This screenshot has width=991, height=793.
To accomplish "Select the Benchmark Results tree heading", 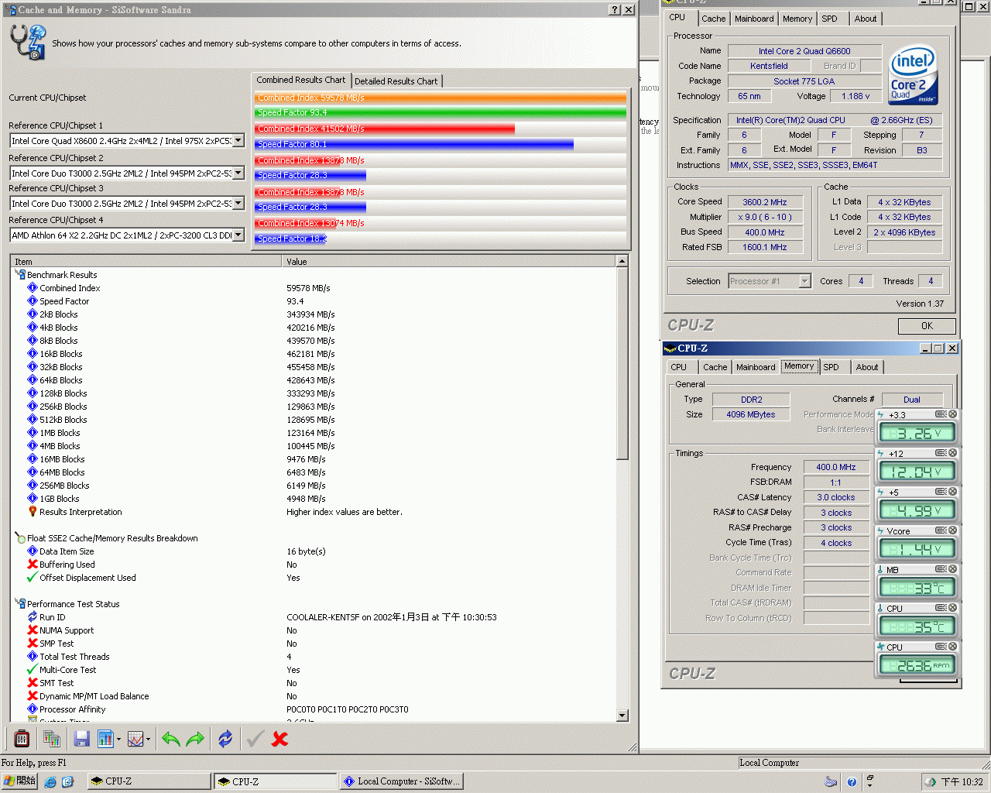I will click(62, 275).
